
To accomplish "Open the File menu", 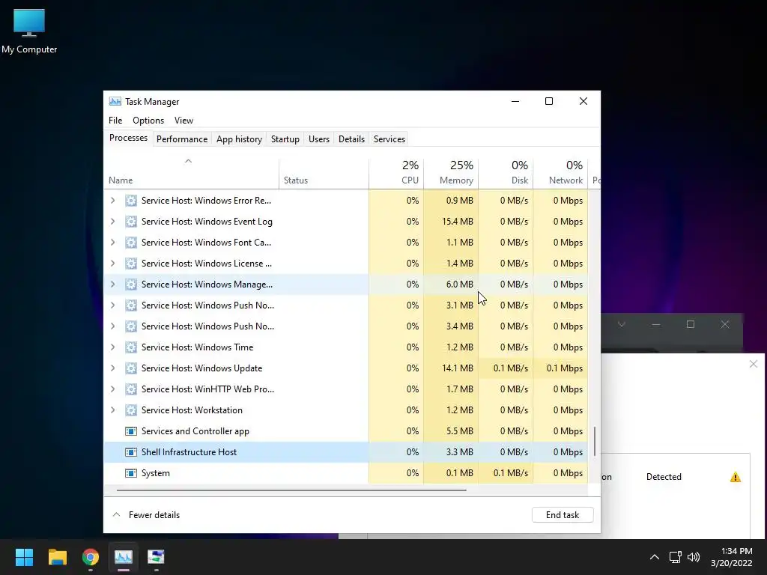I will point(115,121).
